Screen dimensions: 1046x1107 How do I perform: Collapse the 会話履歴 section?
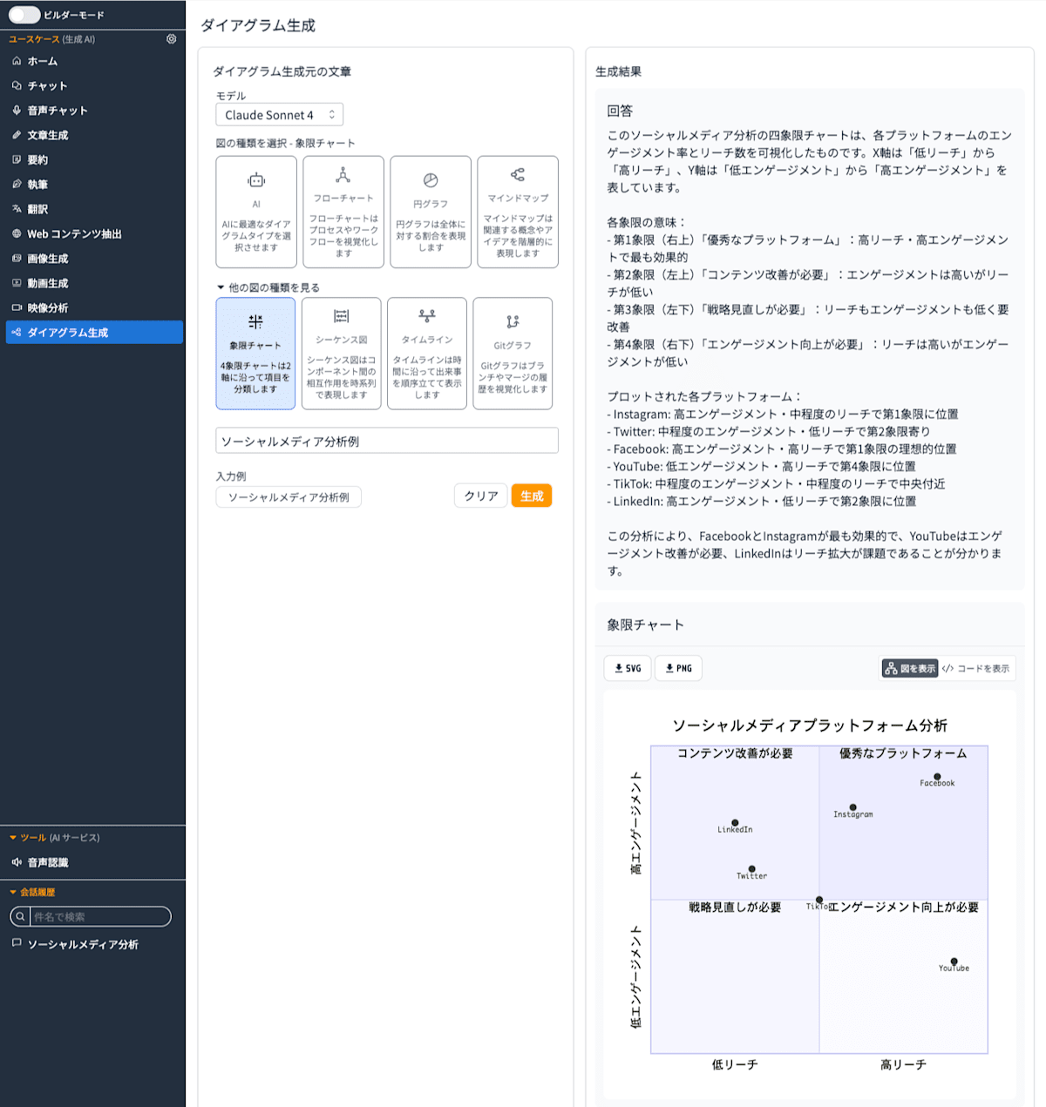coord(32,892)
